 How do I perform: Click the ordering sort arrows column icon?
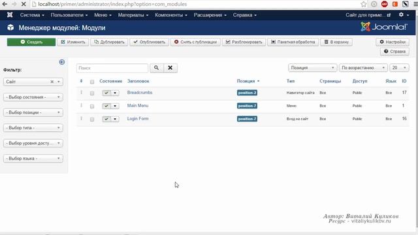tap(81, 81)
